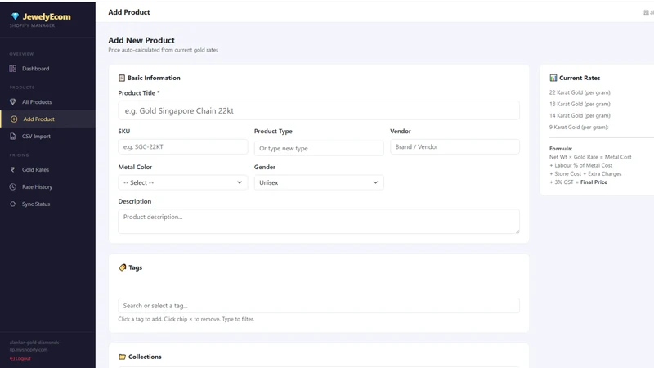This screenshot has height=368, width=654.
Task: Open Product Type combo box
Action: [319, 148]
